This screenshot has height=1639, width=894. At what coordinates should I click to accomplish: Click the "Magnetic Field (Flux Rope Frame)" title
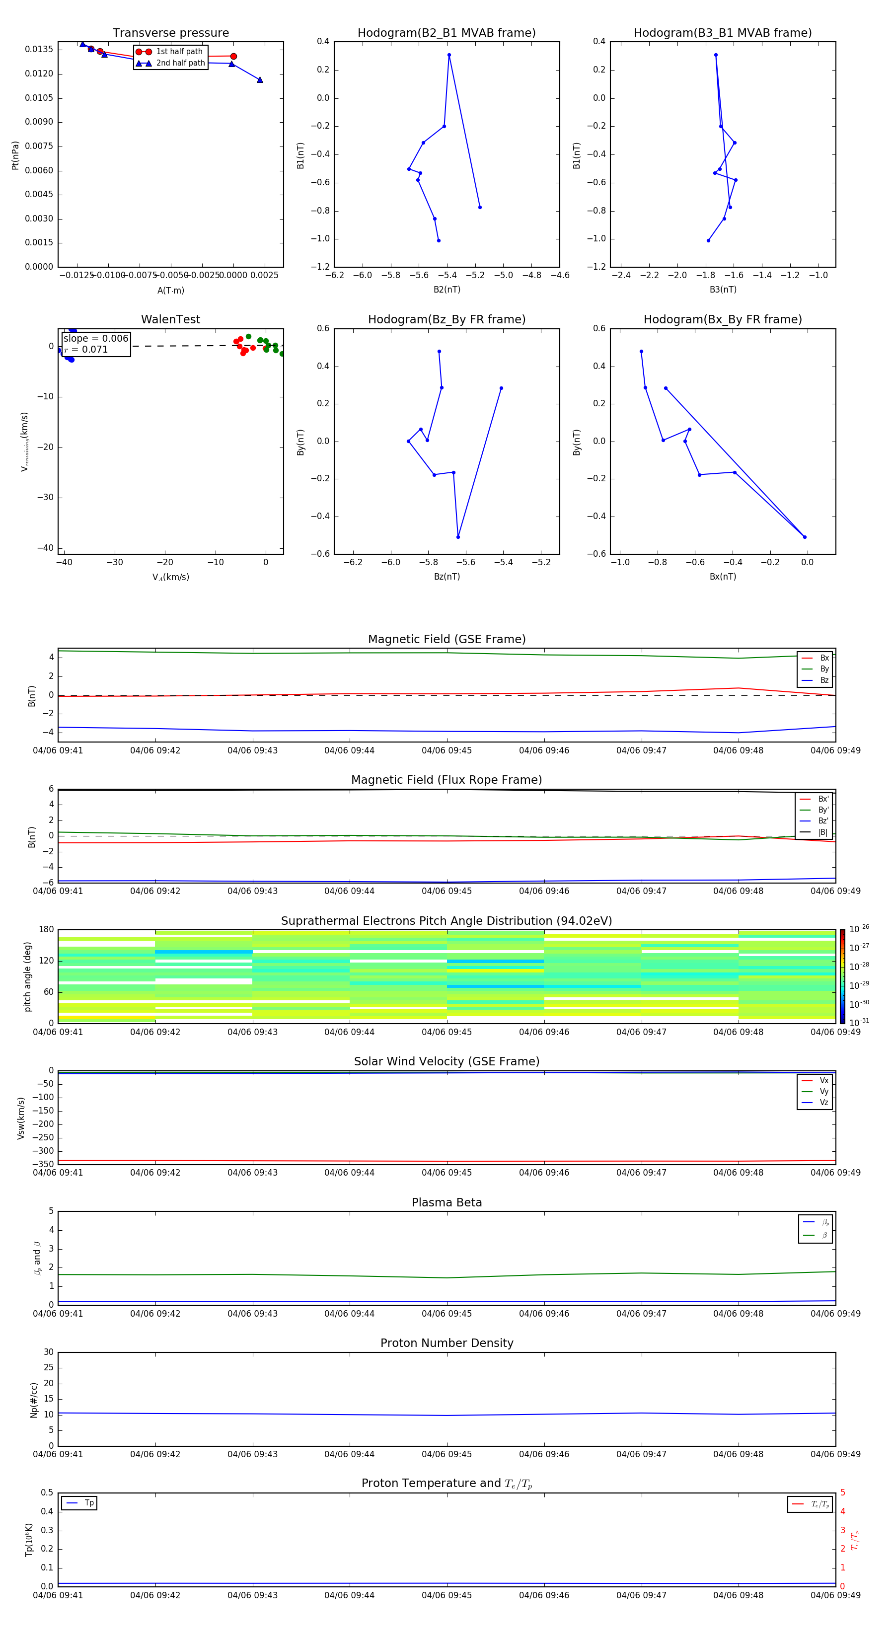[447, 780]
